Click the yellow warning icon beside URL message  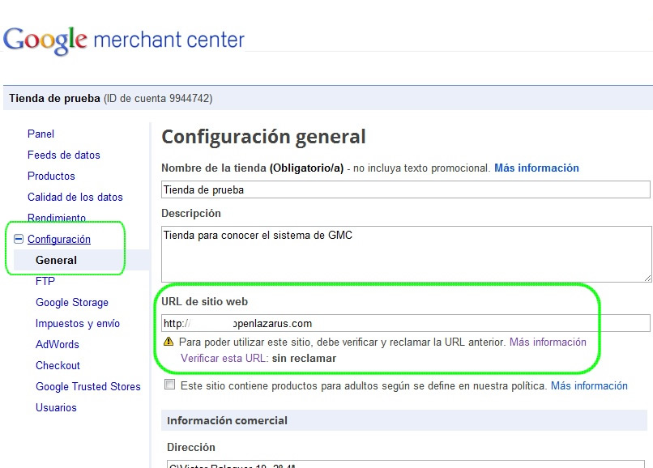pyautogui.click(x=169, y=342)
